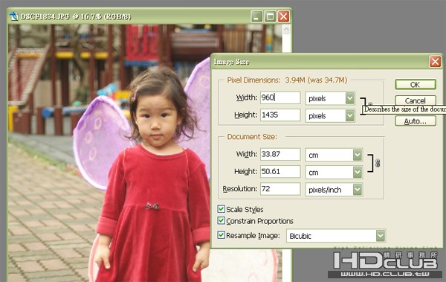
Task: Close the Image Size dialog
Action: click(x=435, y=61)
